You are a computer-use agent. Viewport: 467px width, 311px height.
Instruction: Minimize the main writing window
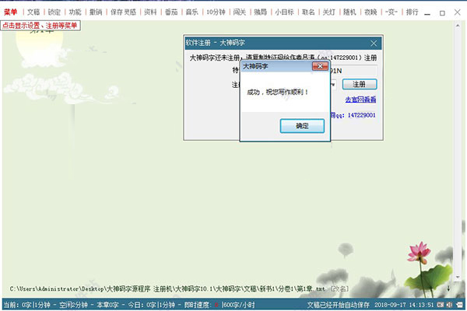[x=427, y=12]
